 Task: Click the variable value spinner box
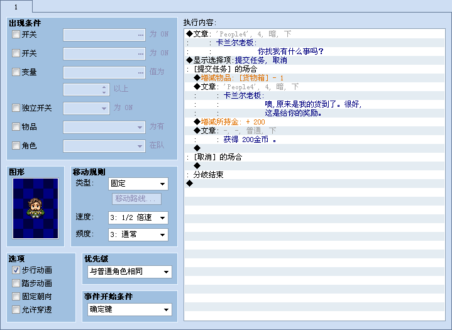[86, 90]
